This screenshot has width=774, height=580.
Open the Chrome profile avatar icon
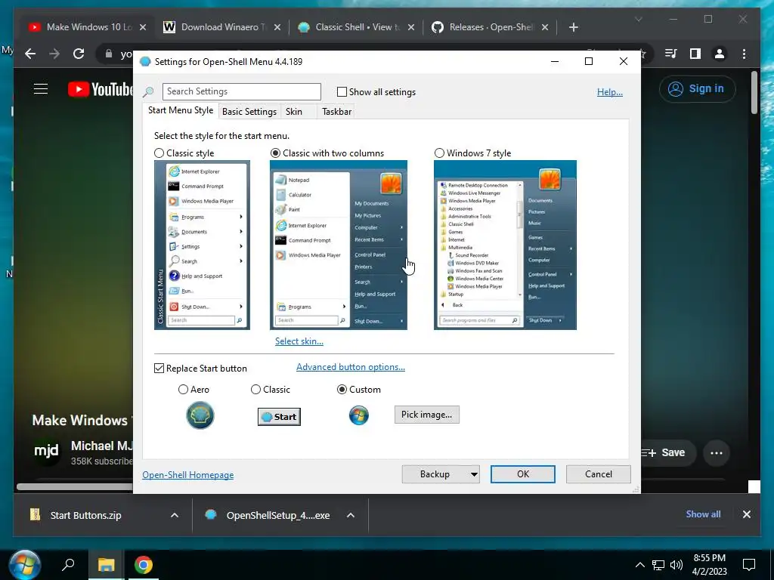720,54
